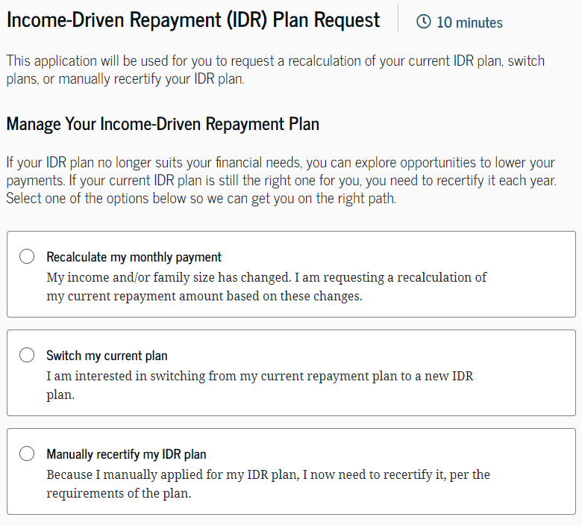The height and width of the screenshot is (526, 582).
Task: Click the clock icon beside 10 minutes
Action: pos(423,22)
